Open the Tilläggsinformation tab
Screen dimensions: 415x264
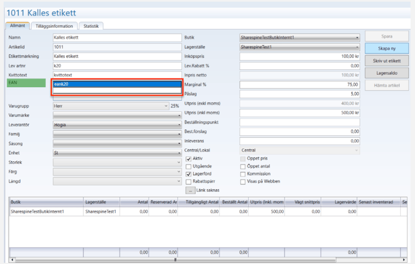coord(54,26)
